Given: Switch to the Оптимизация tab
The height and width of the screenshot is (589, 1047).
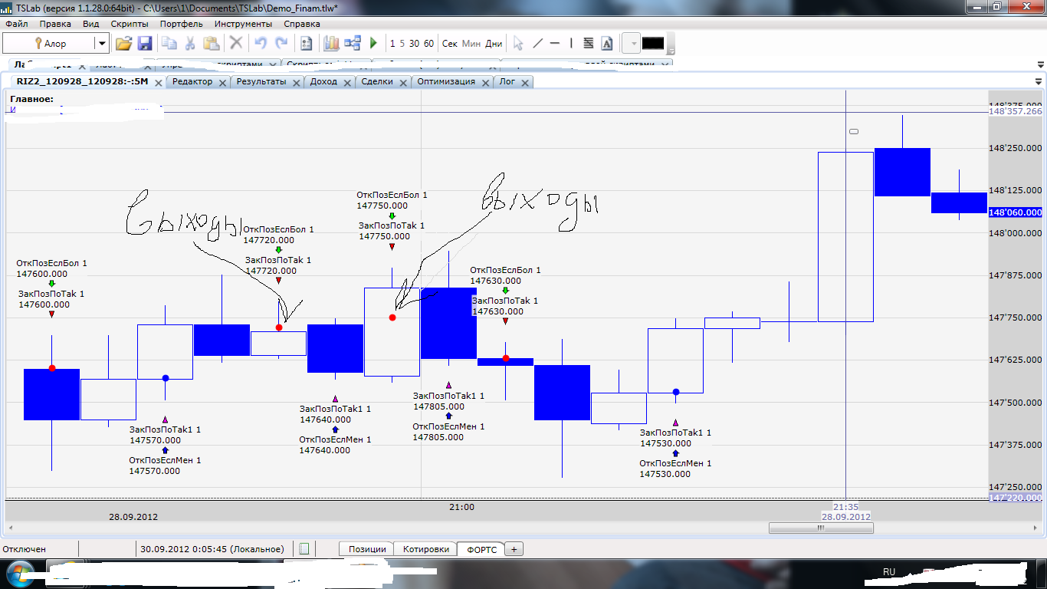Looking at the screenshot, I should (446, 81).
